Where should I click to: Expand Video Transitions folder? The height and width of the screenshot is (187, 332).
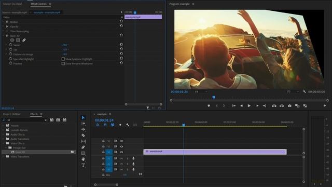coord(3,156)
